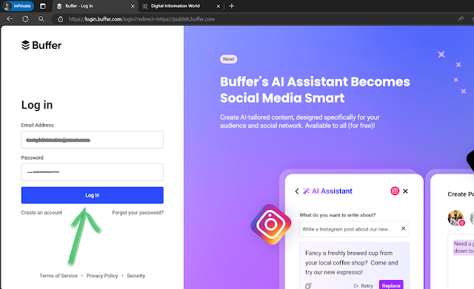Screen dimensions: 474x289
Task: Close the Digital Information World tab
Action: [218, 6]
